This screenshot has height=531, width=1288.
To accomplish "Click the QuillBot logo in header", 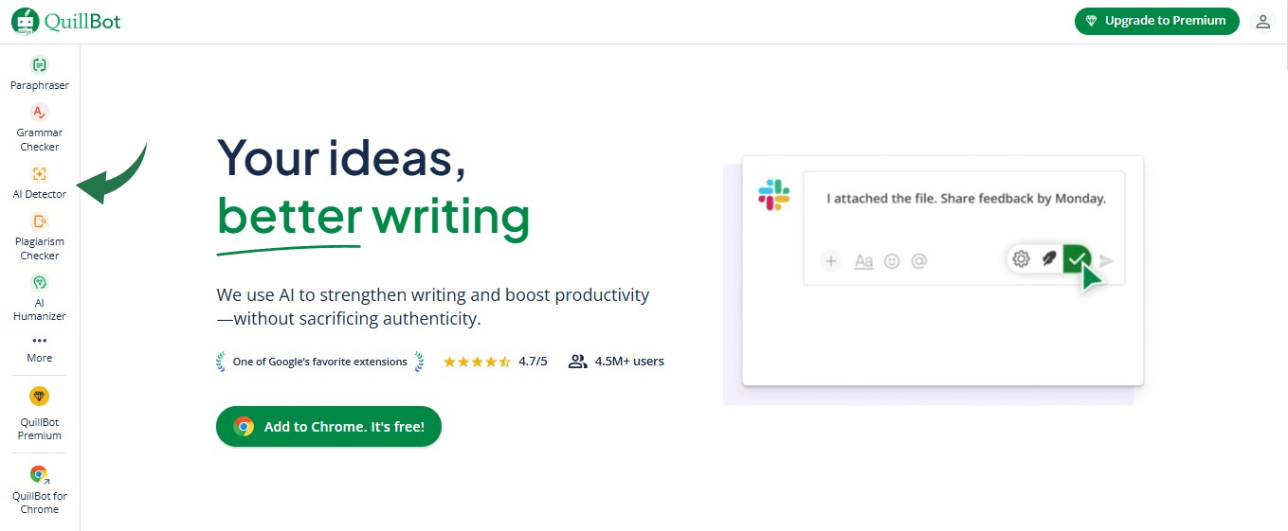I will point(66,21).
